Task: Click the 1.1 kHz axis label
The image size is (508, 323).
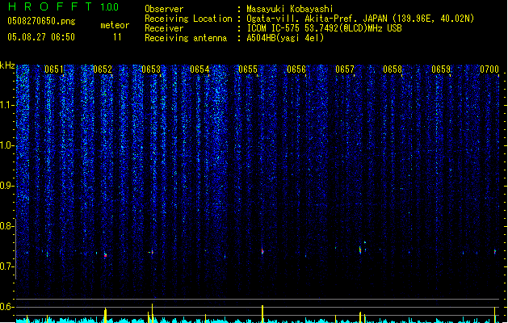Action: click(7, 105)
